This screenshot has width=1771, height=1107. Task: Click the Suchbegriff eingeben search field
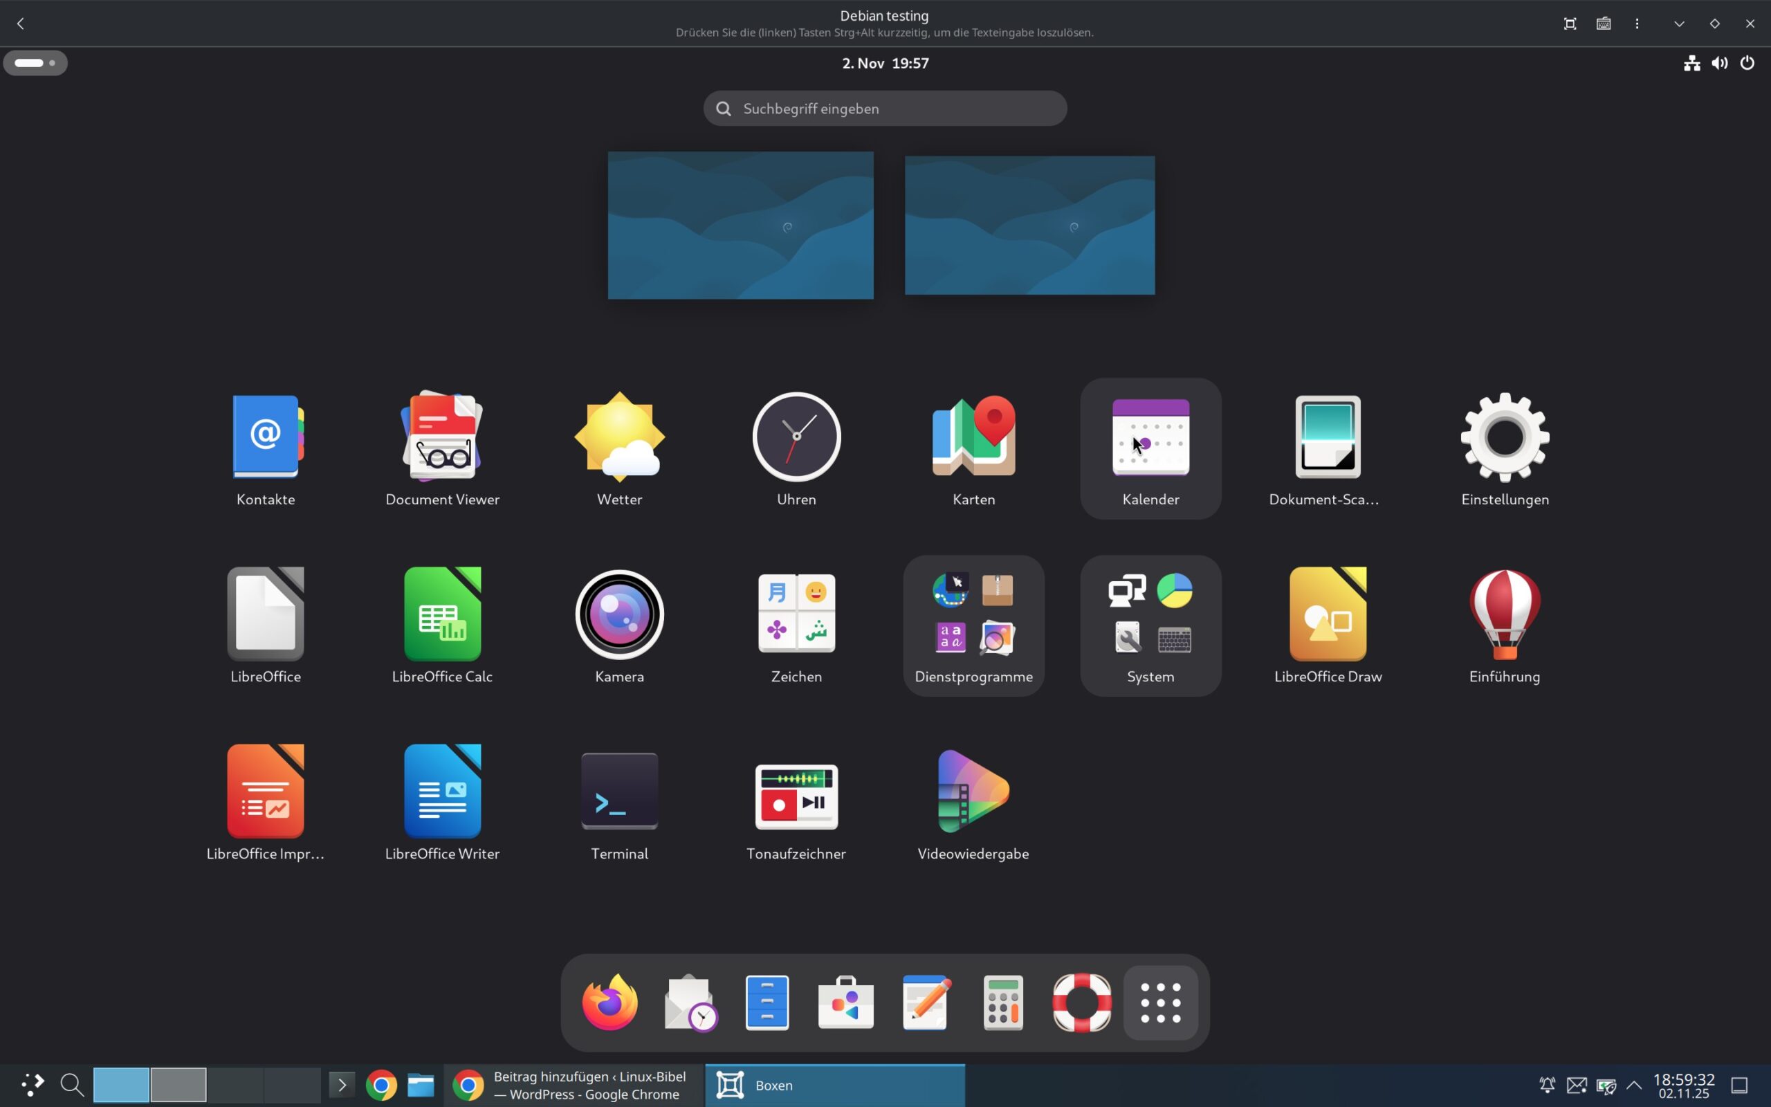pyautogui.click(x=885, y=109)
